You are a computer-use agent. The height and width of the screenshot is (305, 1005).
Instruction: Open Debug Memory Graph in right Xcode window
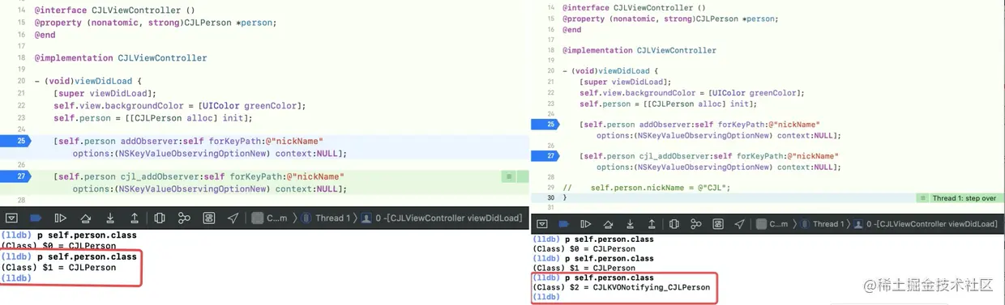click(x=695, y=224)
